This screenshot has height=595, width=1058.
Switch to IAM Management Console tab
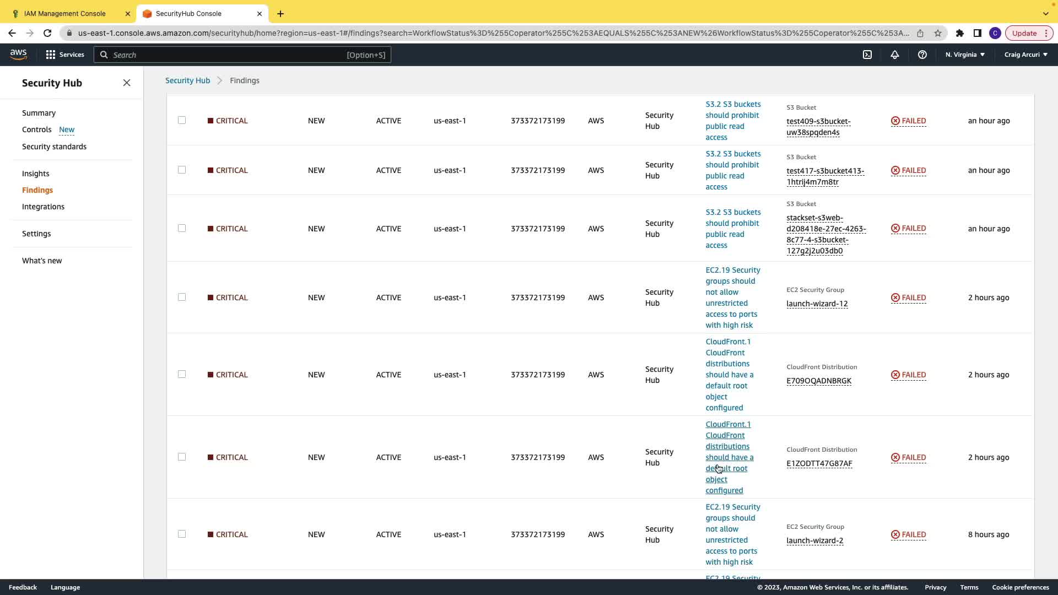[x=65, y=13]
